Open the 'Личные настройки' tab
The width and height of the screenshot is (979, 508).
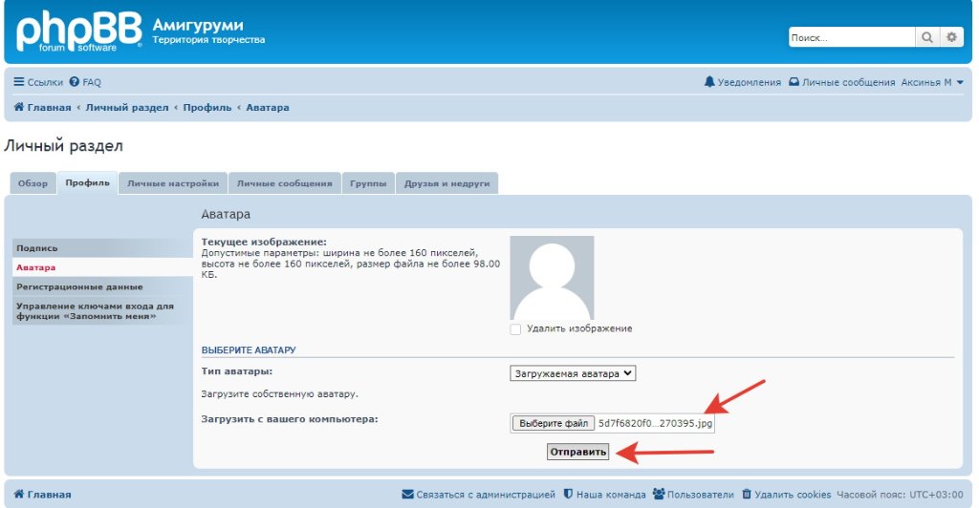click(173, 183)
